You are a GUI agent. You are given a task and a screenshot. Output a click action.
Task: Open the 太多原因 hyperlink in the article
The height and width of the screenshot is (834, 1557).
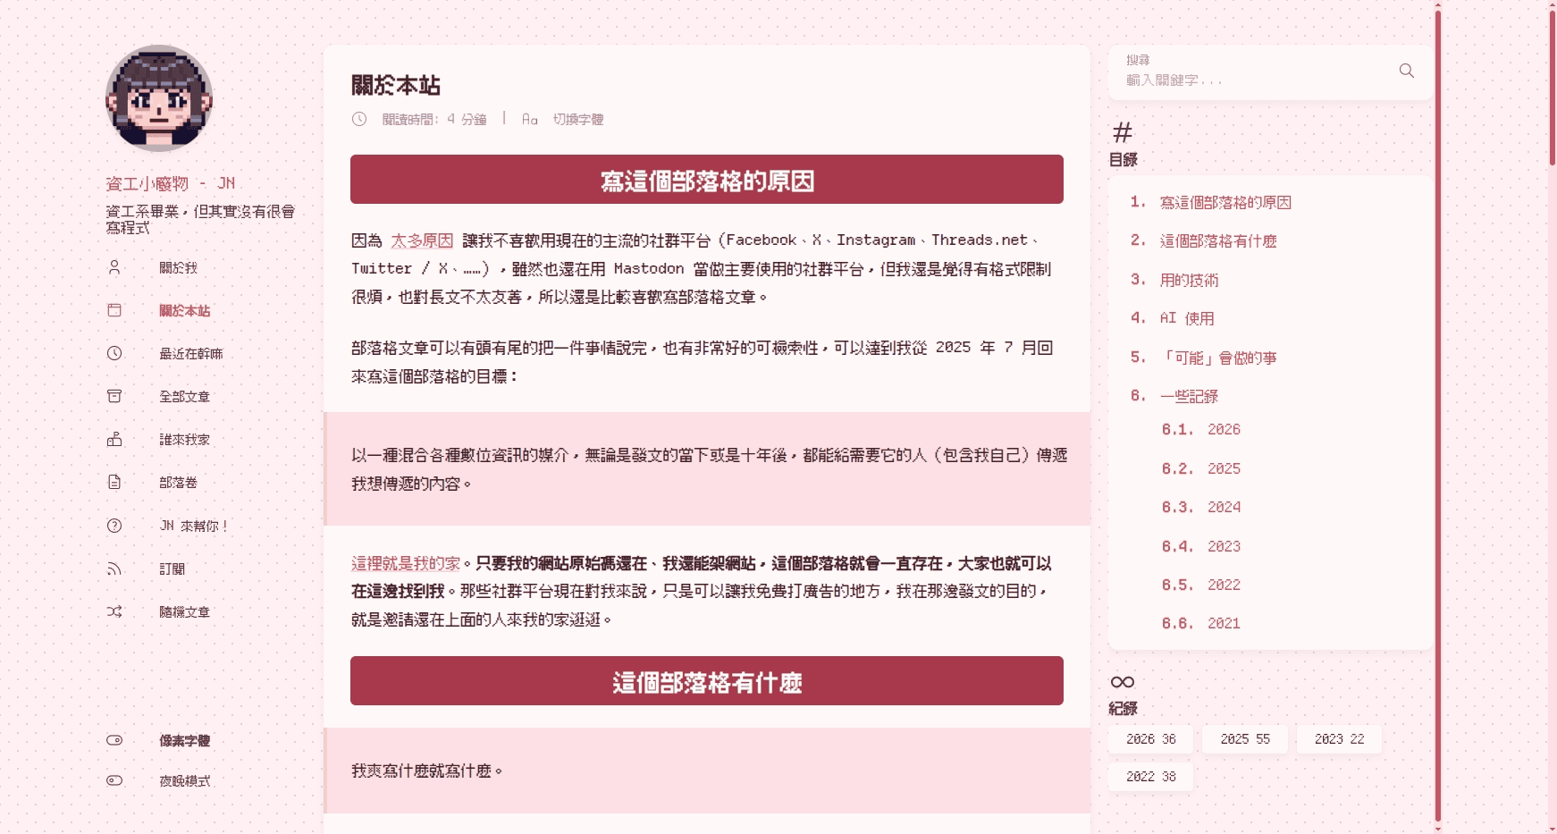422,240
